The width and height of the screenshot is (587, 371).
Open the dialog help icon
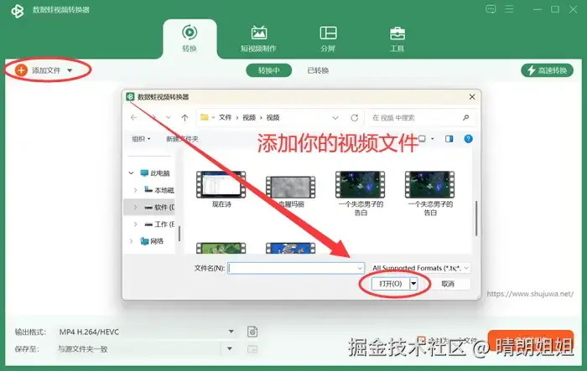pyautogui.click(x=468, y=139)
